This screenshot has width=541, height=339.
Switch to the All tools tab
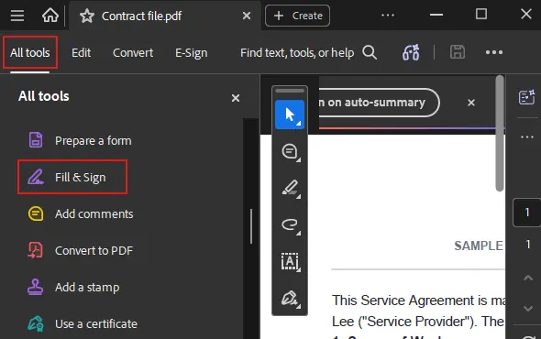click(30, 53)
